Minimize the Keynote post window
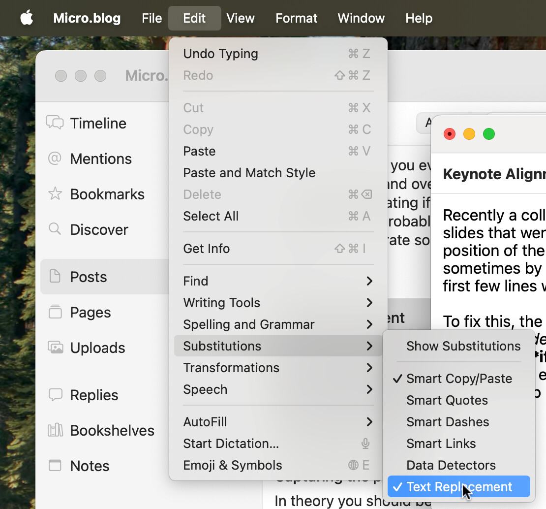This screenshot has width=546, height=509. pos(469,134)
